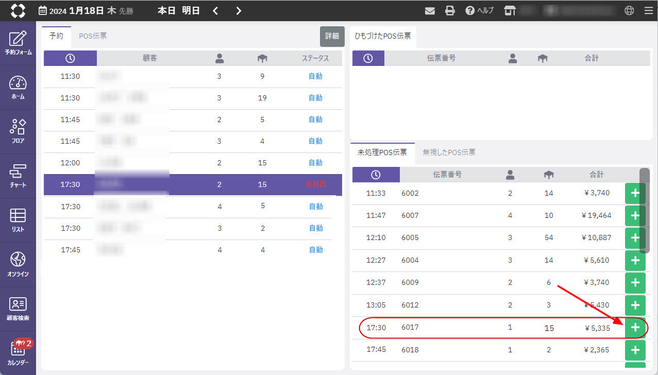The image size is (658, 375).
Task: Open the フロア floor view
Action: point(18,131)
